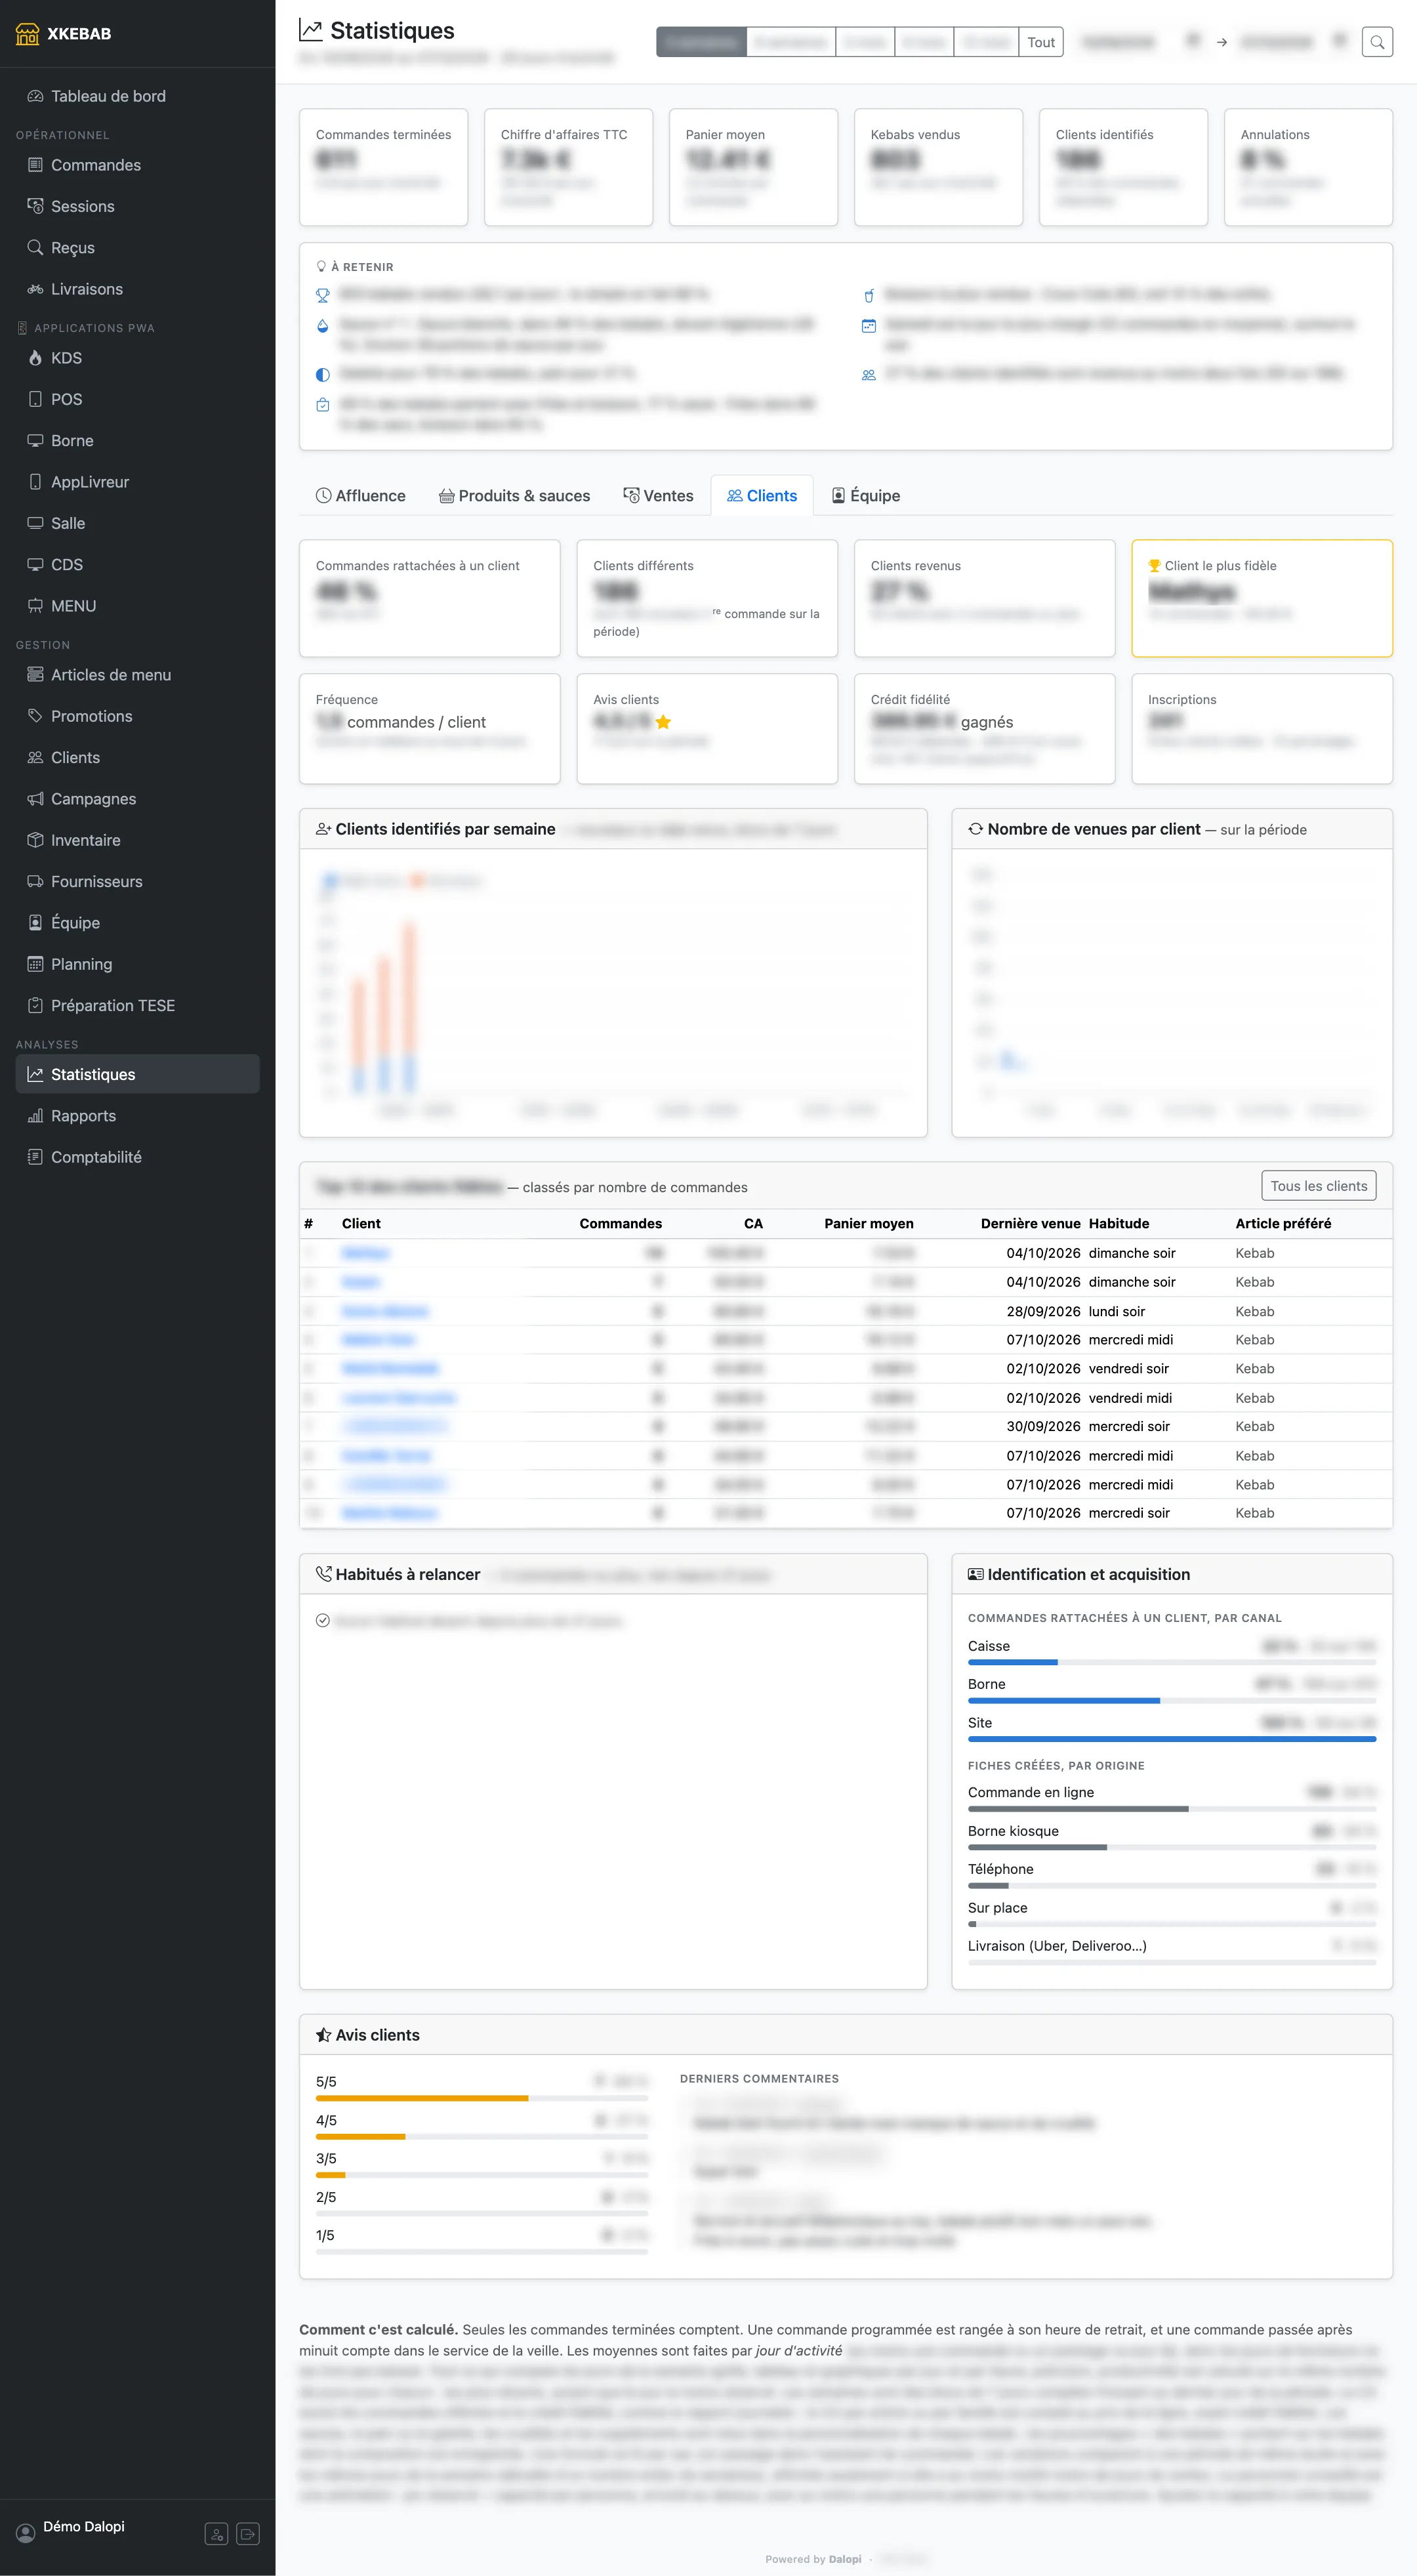Click the XKEBAB logo

pos(64,33)
